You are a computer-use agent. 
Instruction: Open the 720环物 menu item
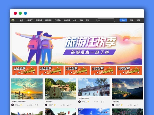pyautogui.click(x=57, y=20)
